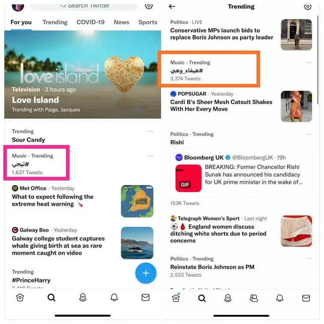Image resolution: width=324 pixels, height=324 pixels.
Task: Open the News tab
Action: 121,22
